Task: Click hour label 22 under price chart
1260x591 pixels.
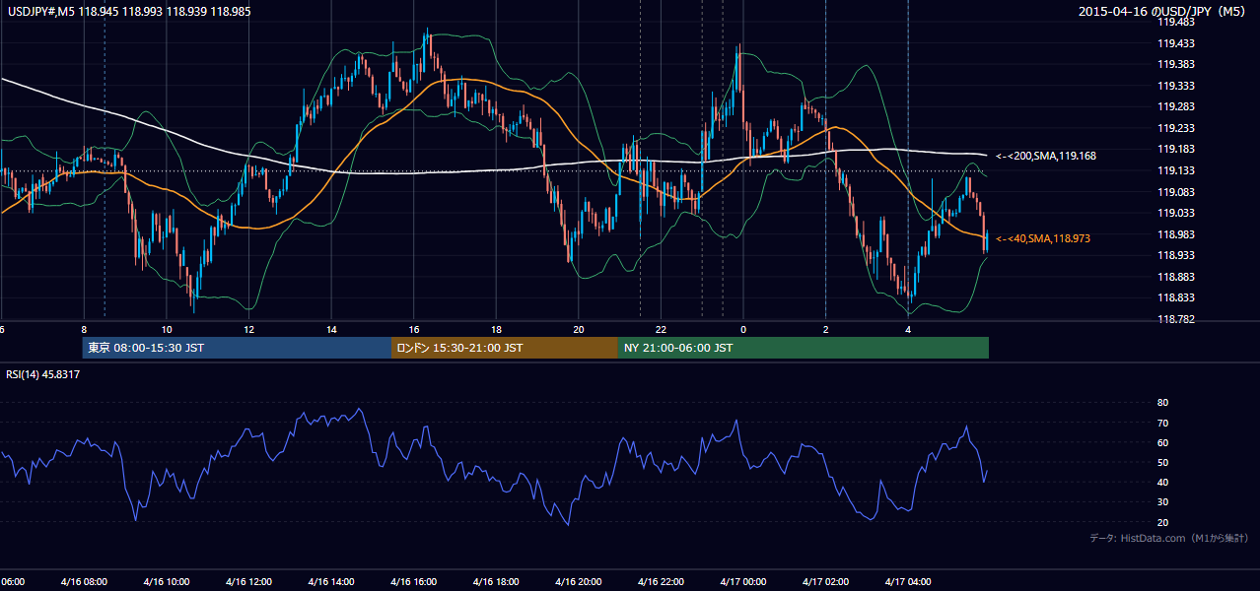Action: (x=661, y=329)
